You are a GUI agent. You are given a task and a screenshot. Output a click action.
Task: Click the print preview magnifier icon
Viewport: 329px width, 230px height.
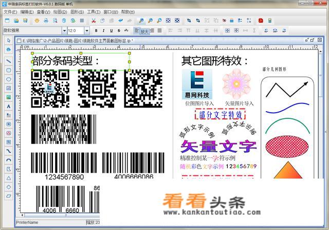55,21
